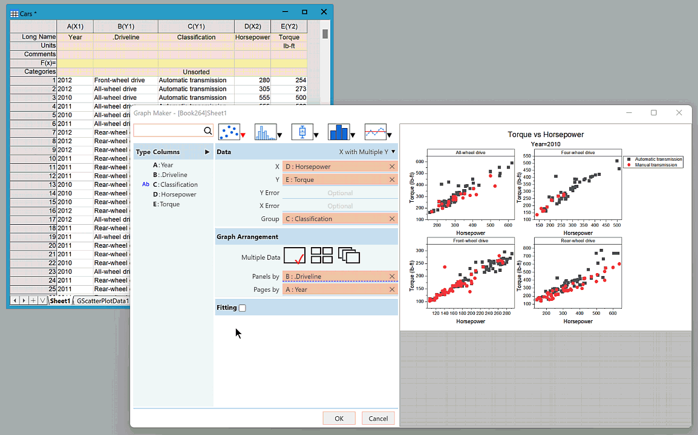Choose the histogram plot type icon

click(264, 132)
